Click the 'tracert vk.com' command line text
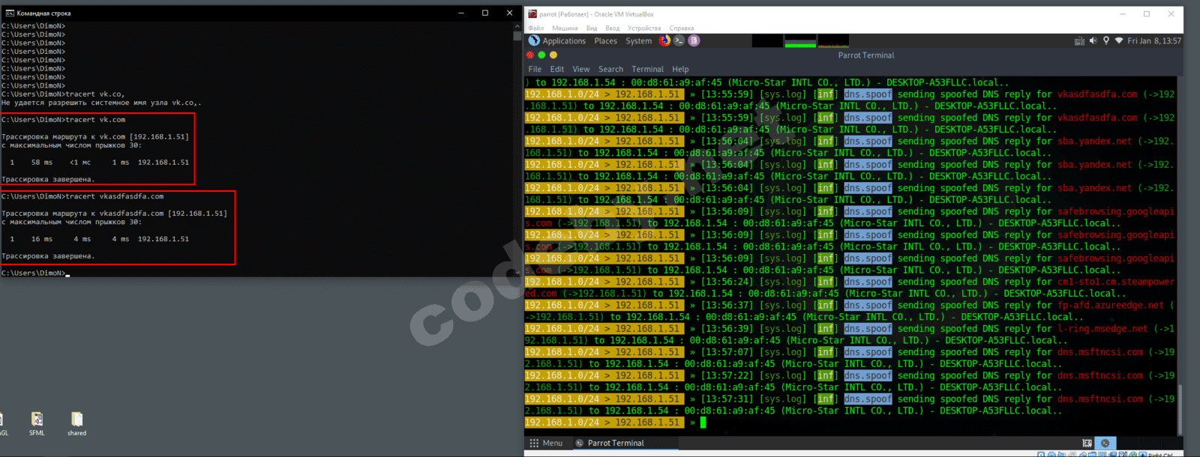This screenshot has height=457, width=1200. coord(95,120)
